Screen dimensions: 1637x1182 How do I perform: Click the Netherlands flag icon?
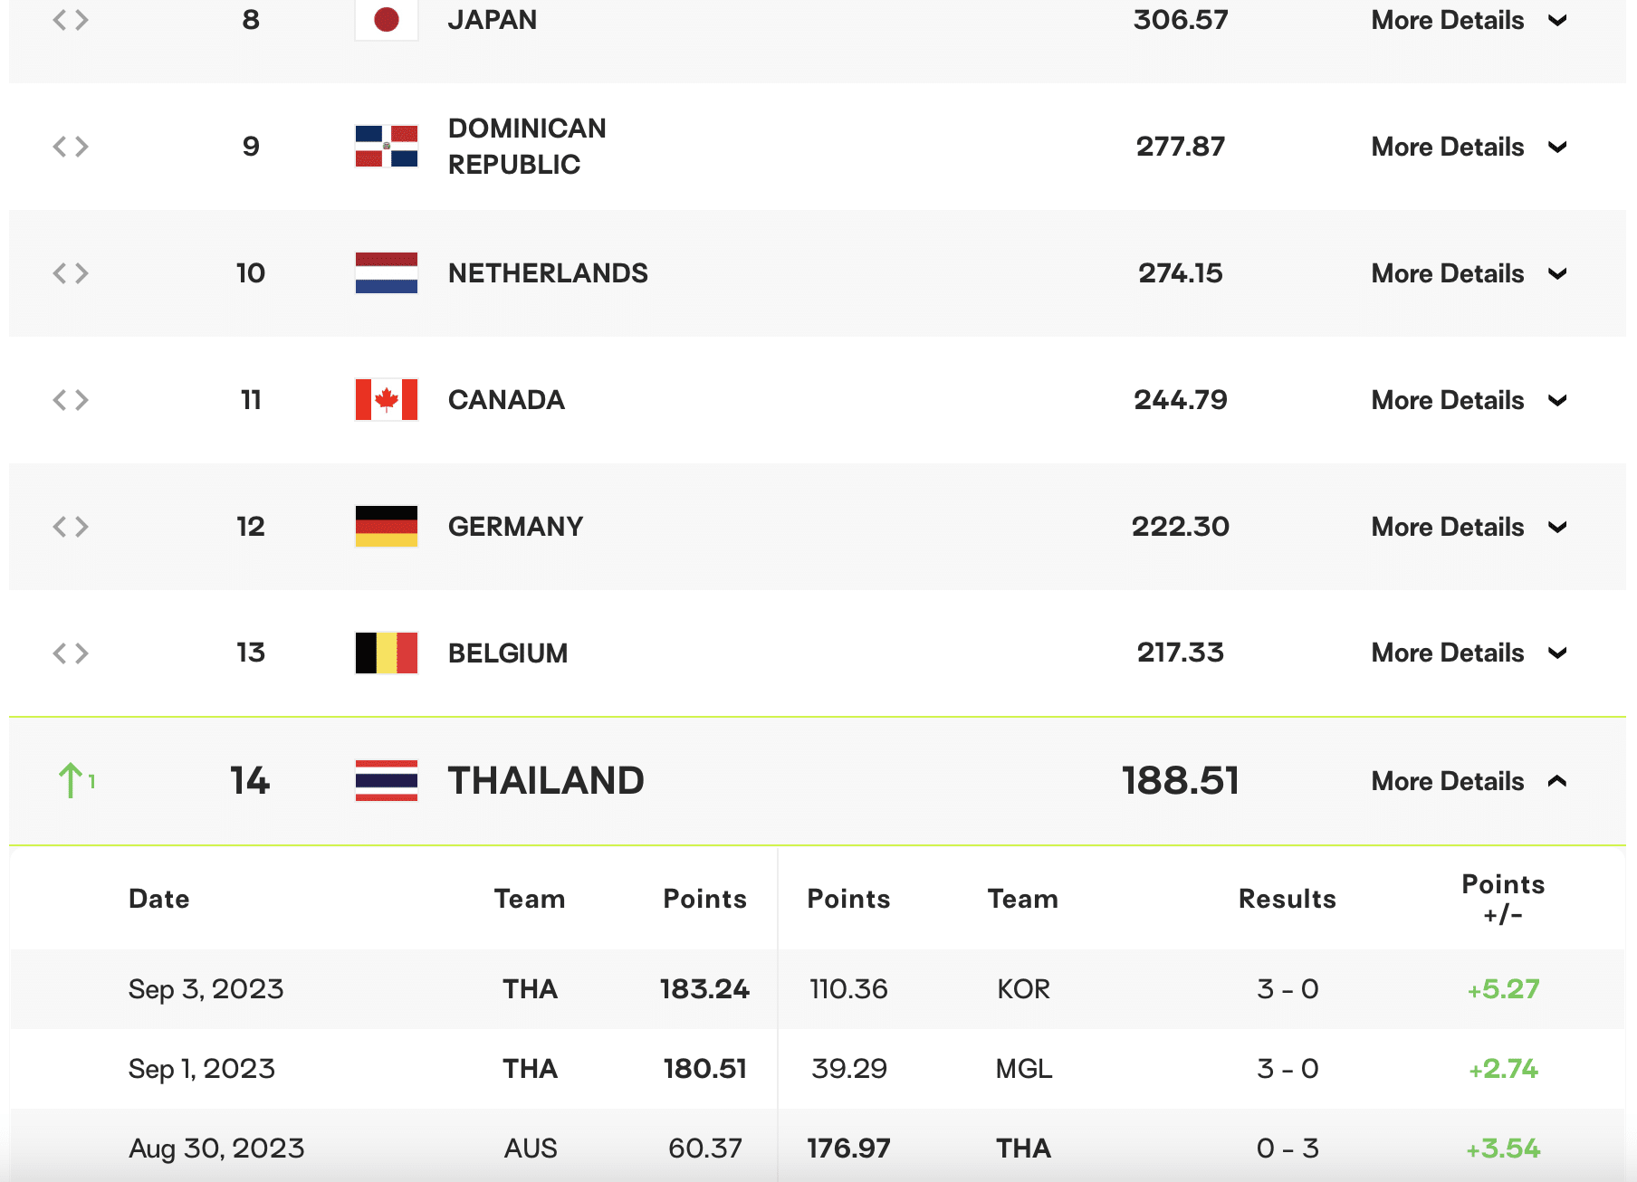(387, 273)
